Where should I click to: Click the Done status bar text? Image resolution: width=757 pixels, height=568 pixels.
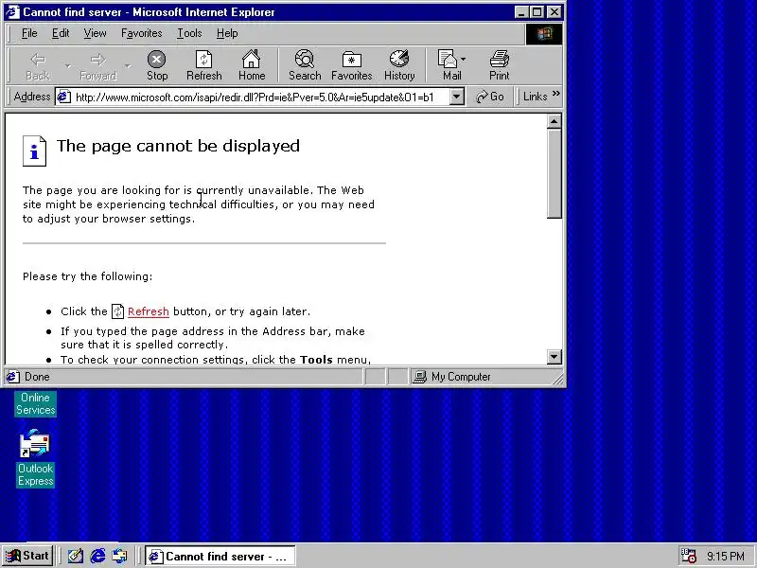[37, 377]
